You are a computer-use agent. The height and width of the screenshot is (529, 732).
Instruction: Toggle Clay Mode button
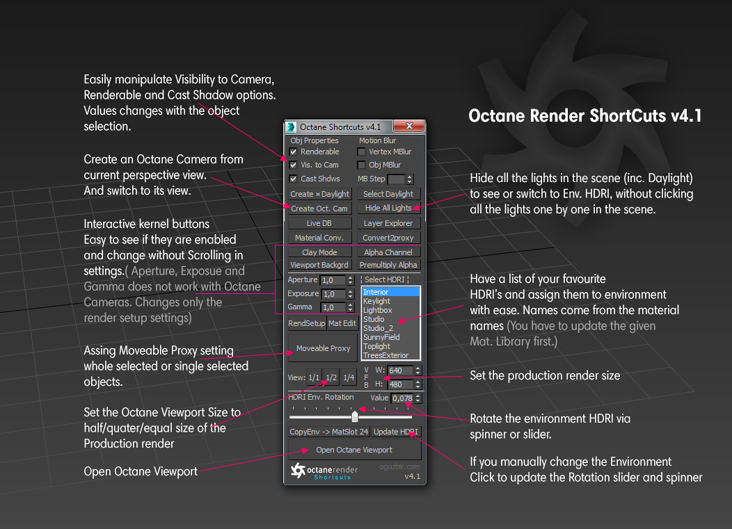click(x=319, y=252)
